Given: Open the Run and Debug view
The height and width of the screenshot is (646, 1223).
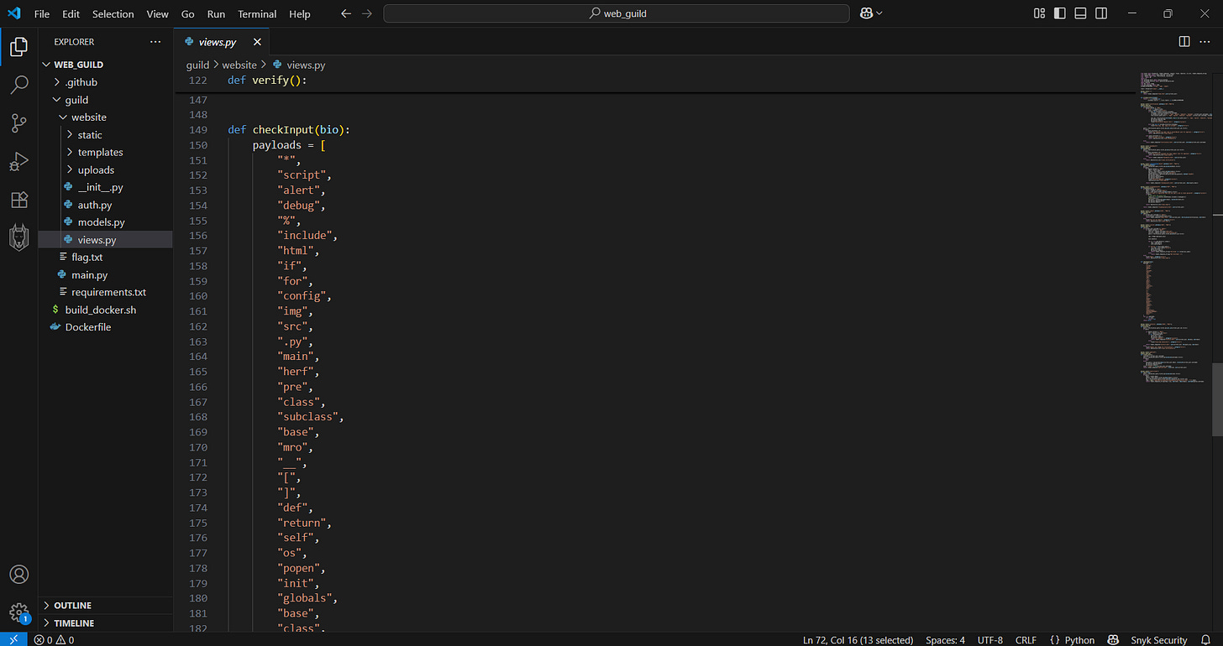Looking at the screenshot, I should click(18, 161).
